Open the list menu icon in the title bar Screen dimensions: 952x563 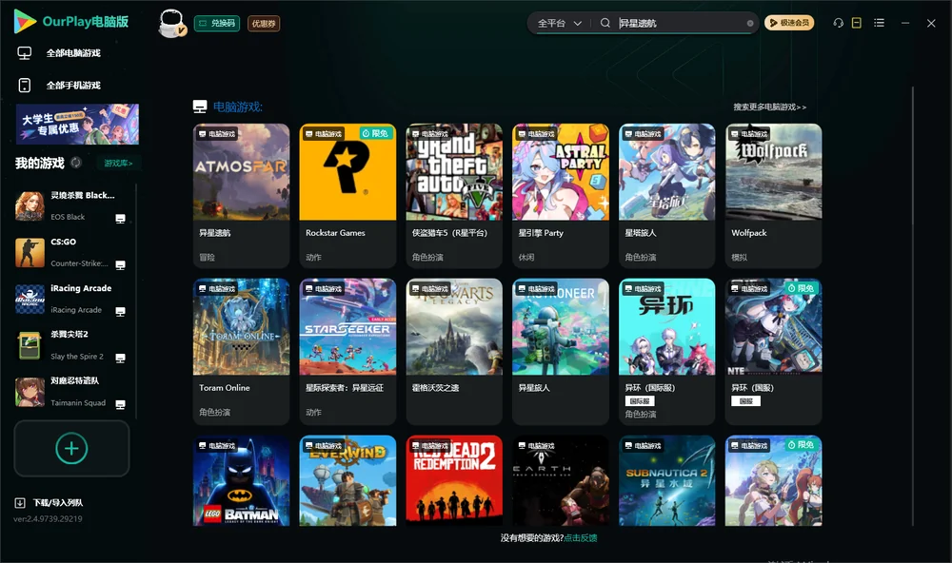click(879, 23)
